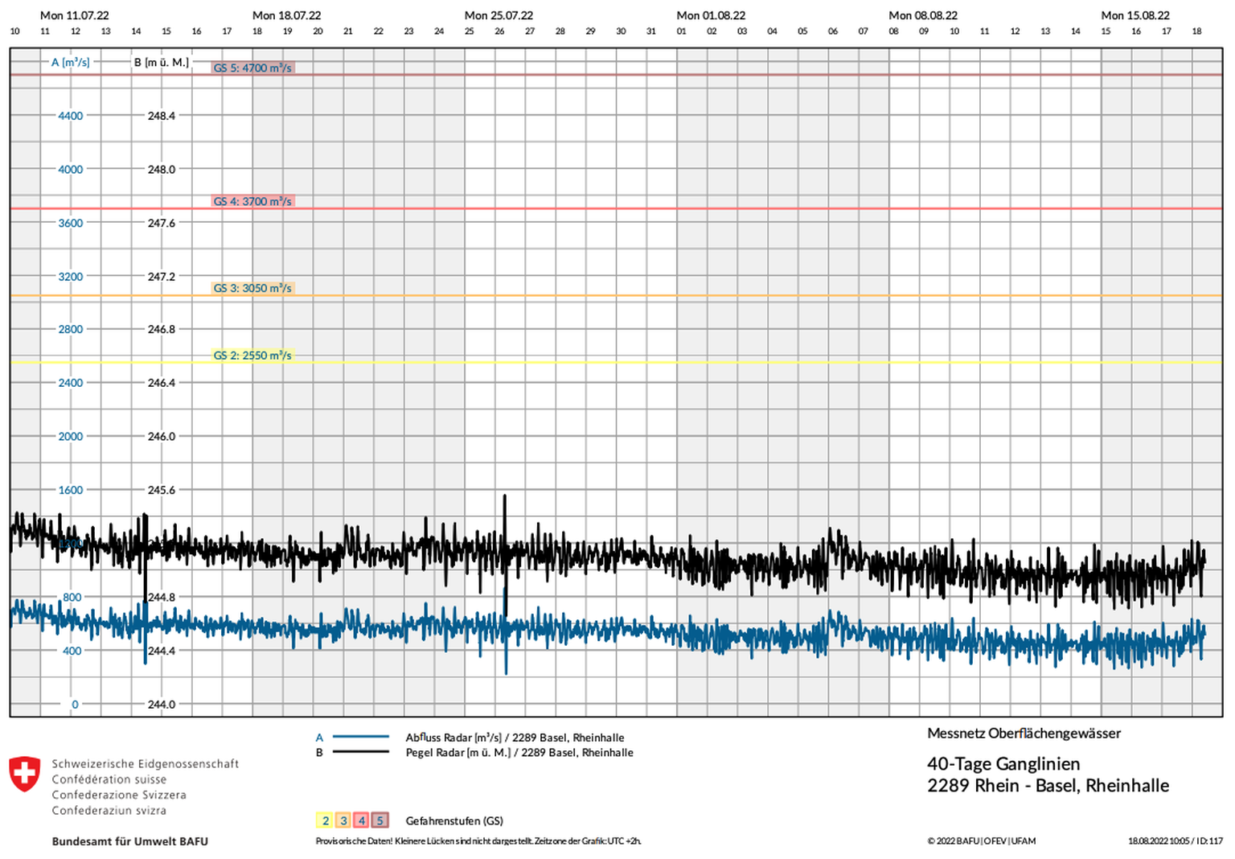Click the dark red danger level 5 swatch
The height and width of the screenshot is (859, 1235).
(380, 820)
